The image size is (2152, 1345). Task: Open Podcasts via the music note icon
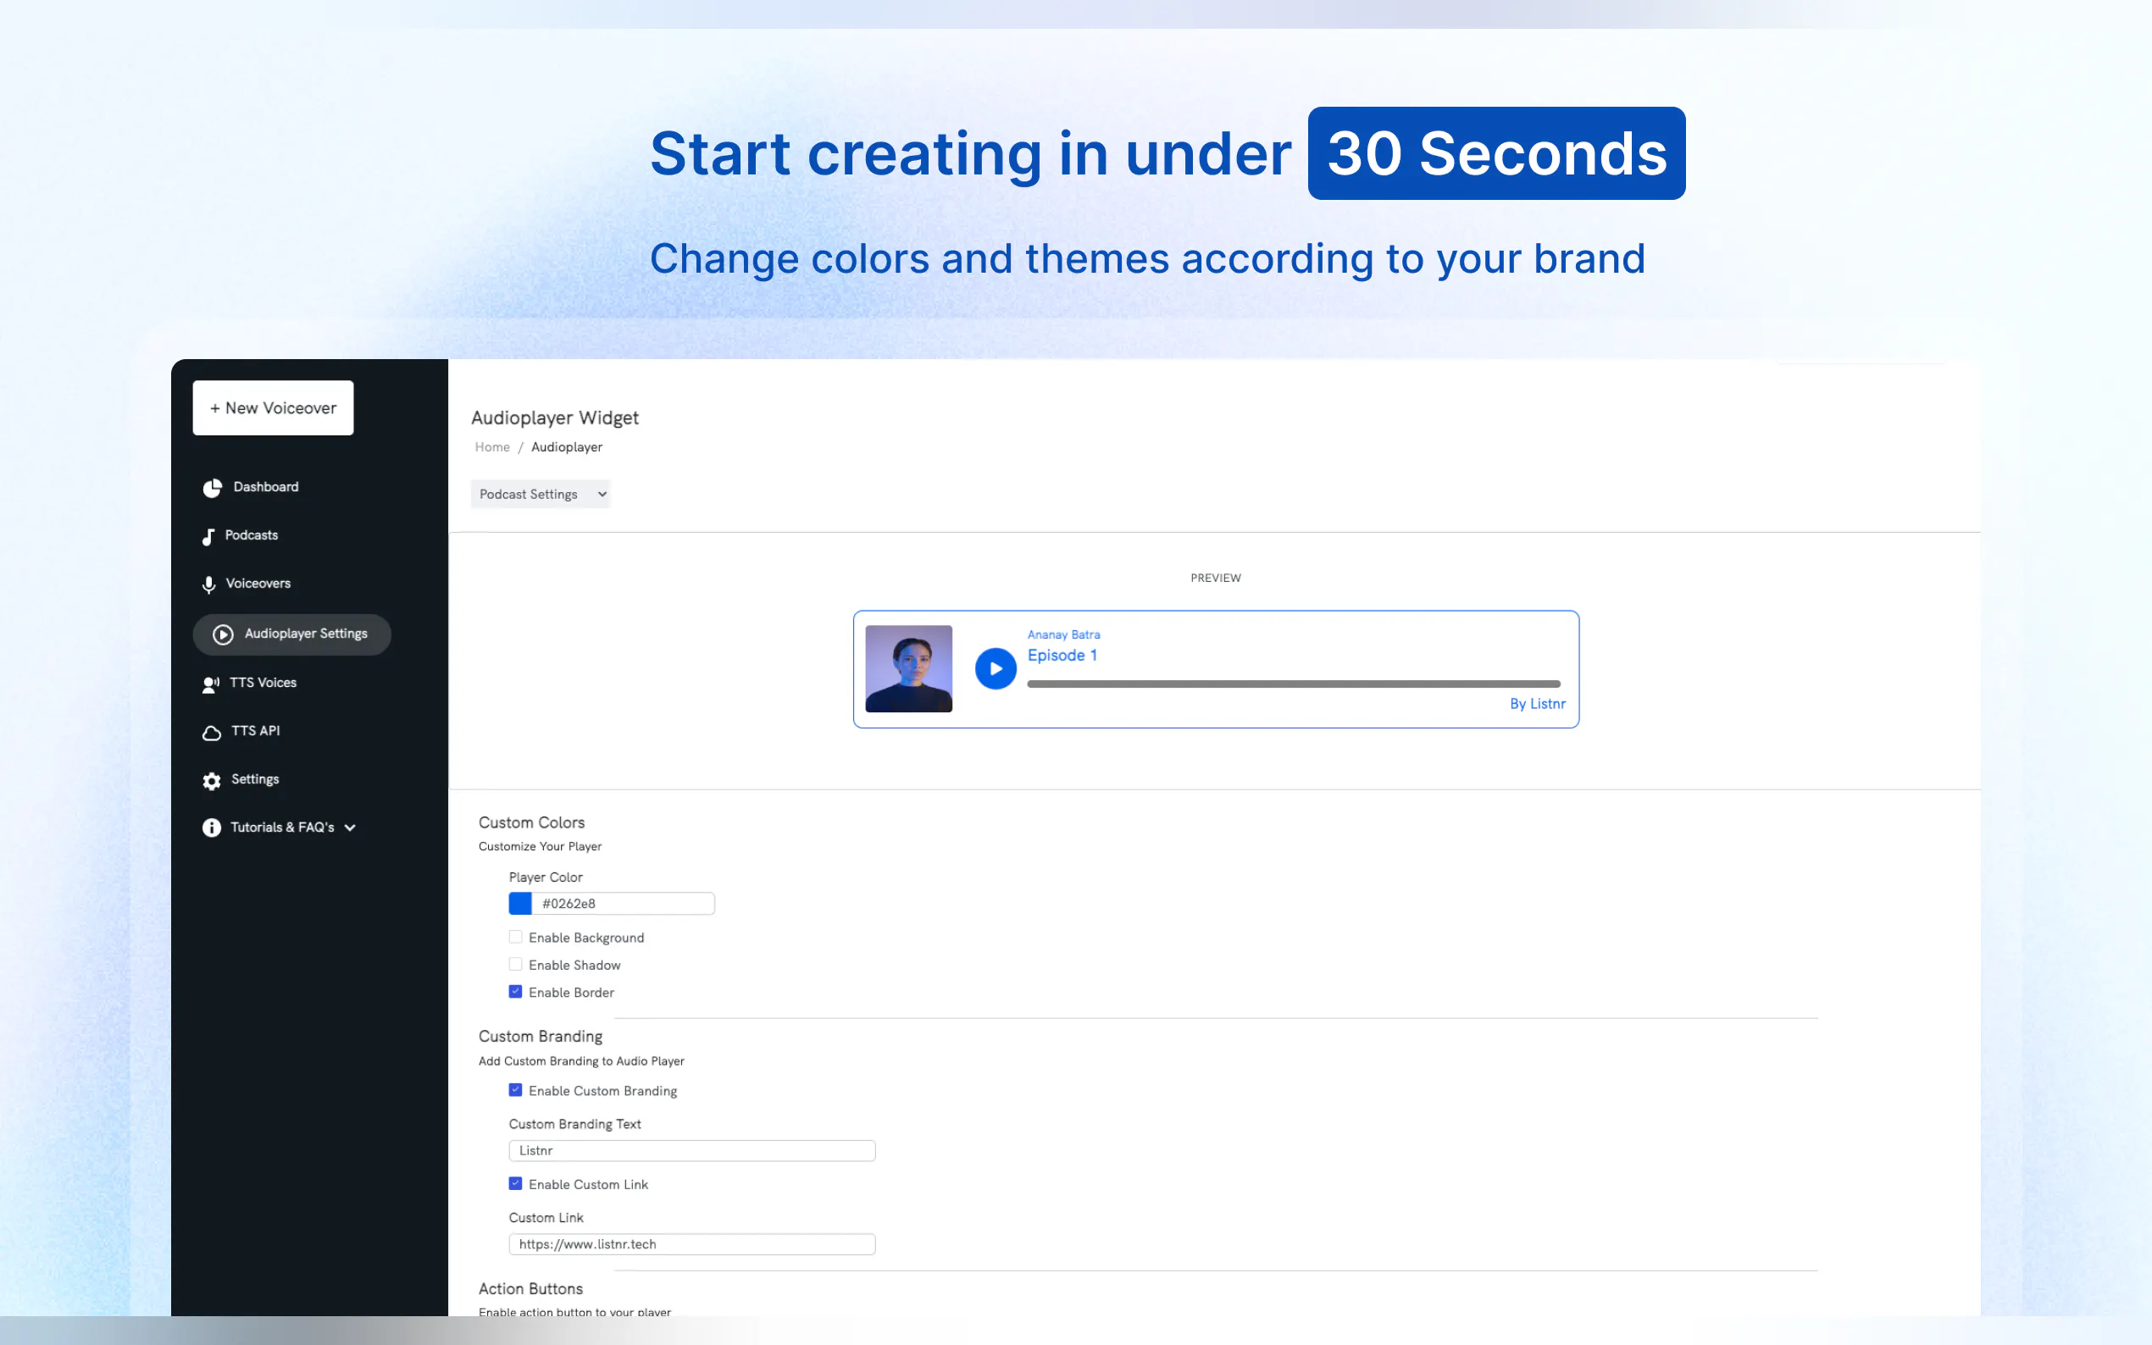[x=208, y=536]
